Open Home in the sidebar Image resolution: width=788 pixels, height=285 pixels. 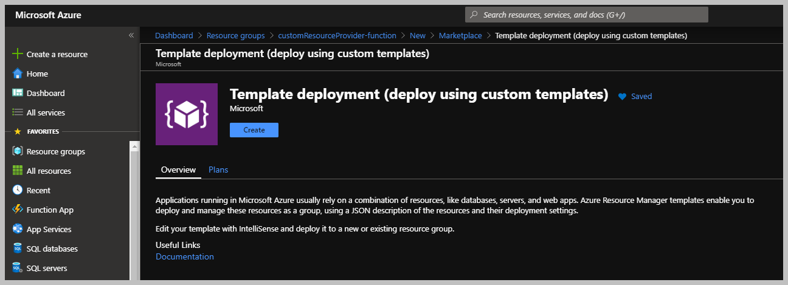click(x=37, y=74)
